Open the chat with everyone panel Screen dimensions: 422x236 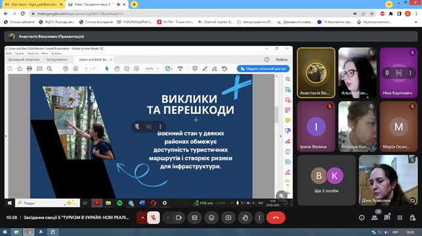point(387,218)
